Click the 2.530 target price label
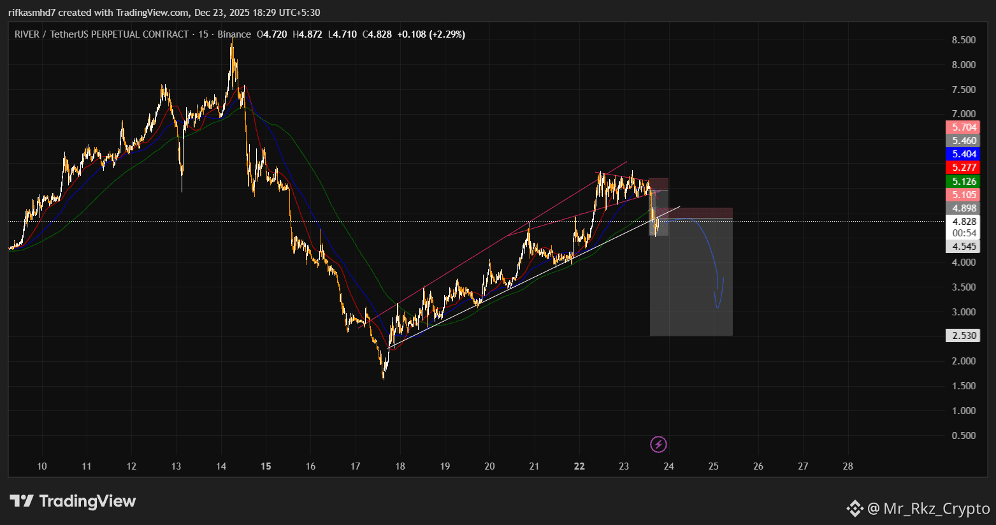This screenshot has height=525, width=996. tap(963, 336)
